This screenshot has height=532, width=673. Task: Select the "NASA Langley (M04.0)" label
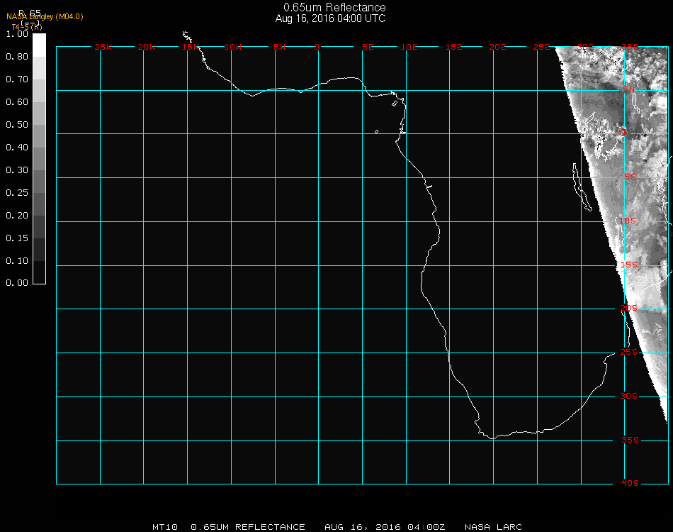pyautogui.click(x=45, y=17)
